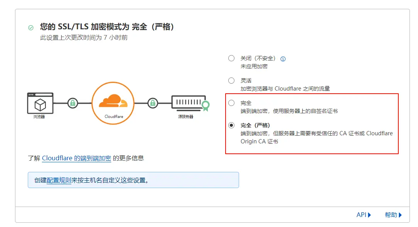Click the info icon beside 关闭（不安全）
Viewport: 418px width, 227px height.
(283, 59)
